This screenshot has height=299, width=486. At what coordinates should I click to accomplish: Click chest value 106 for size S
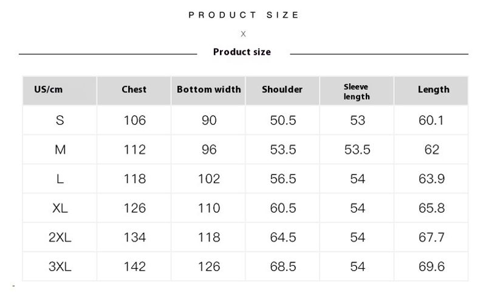click(x=134, y=120)
